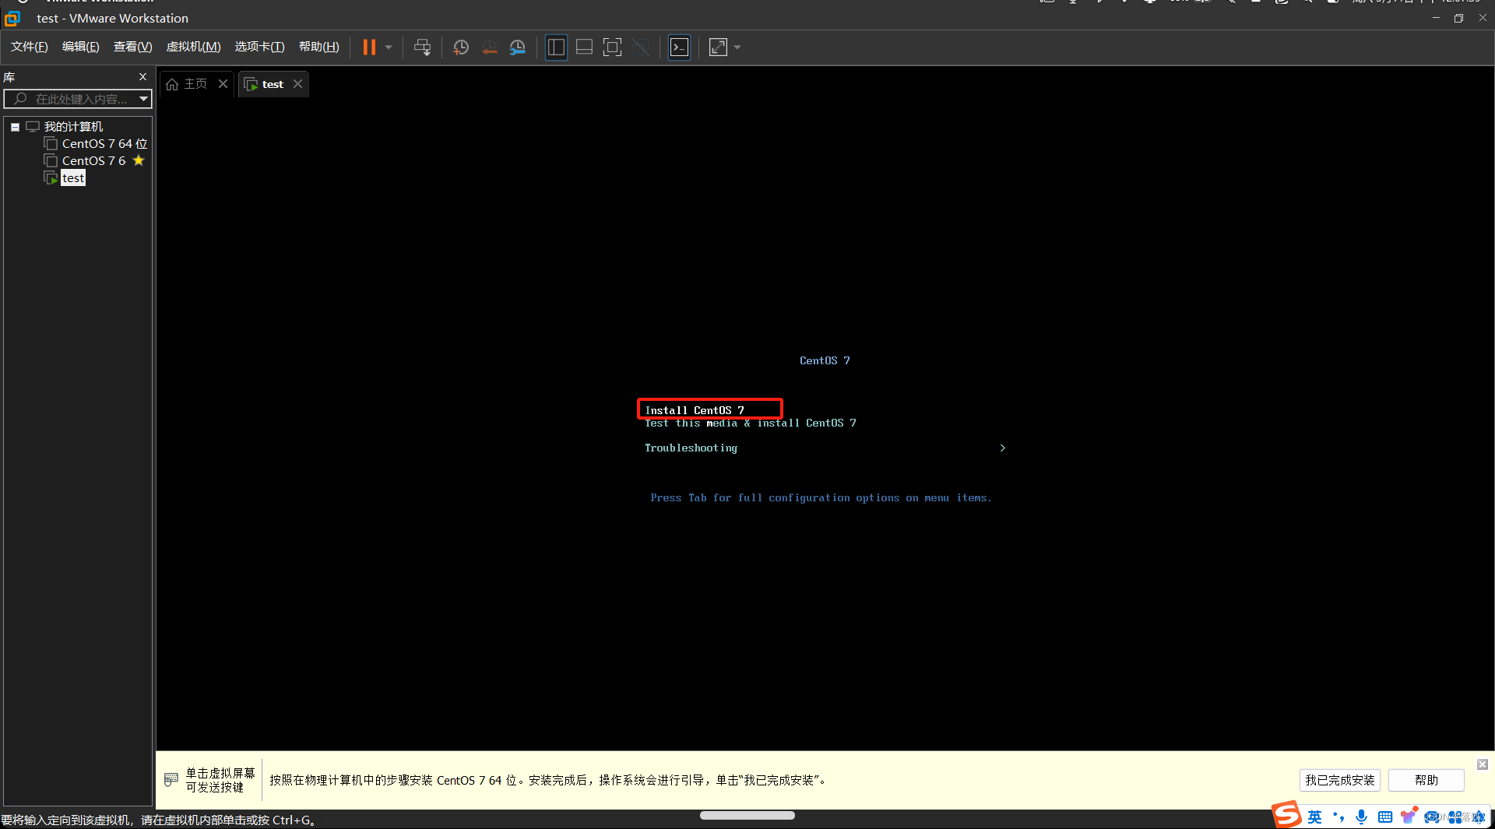The height and width of the screenshot is (829, 1495).
Task: Open the 编辑(E) menu
Action: (81, 47)
